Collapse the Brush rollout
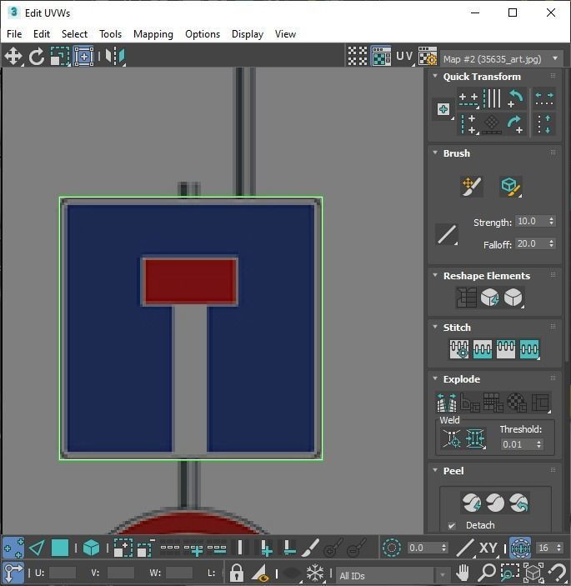The width and height of the screenshot is (571, 586). click(x=435, y=153)
